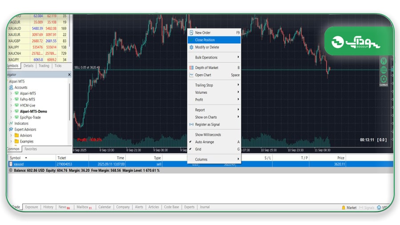Expand the Alpari-MT5 account node
The image size is (400, 225).
pyautogui.click(x=11, y=93)
